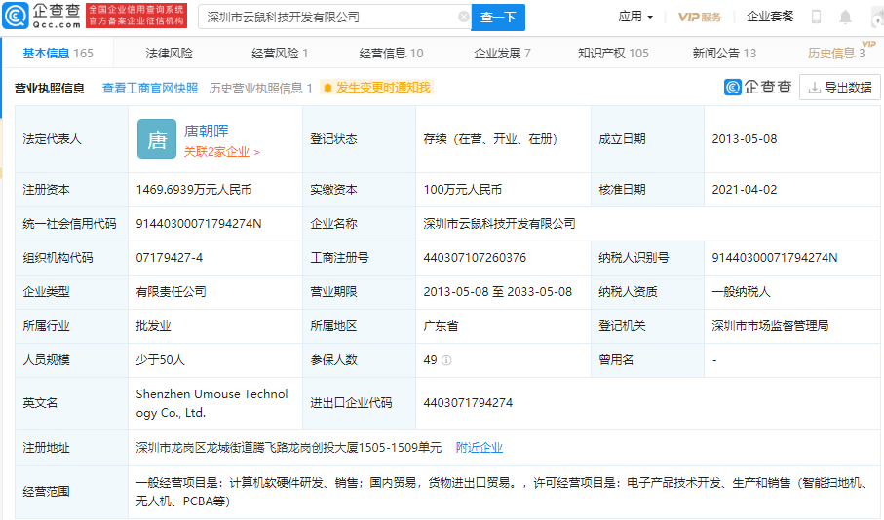Click 纳税人资质 value 一般纳税人
The image size is (884, 520).
click(x=741, y=292)
